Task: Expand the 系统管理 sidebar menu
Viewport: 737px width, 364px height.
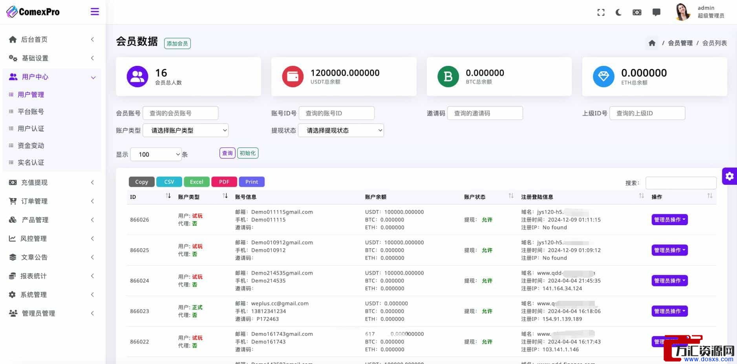Action: pyautogui.click(x=52, y=295)
